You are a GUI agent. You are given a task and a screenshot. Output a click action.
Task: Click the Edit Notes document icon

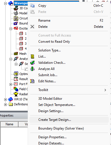(x=32, y=81)
